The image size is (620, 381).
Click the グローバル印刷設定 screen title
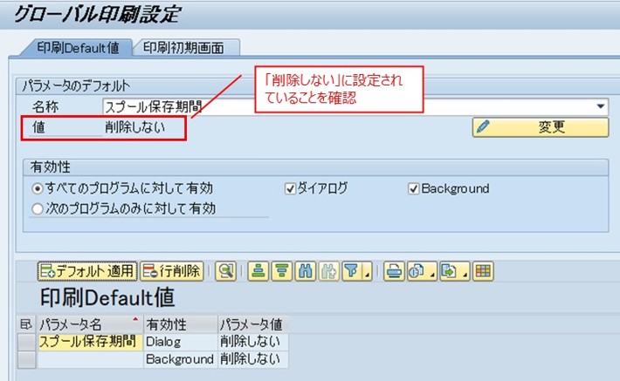pyautogui.click(x=97, y=15)
